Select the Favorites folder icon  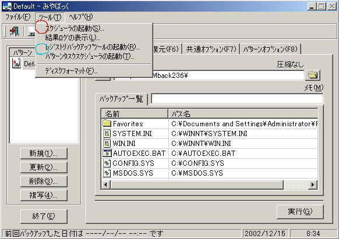pos(107,123)
